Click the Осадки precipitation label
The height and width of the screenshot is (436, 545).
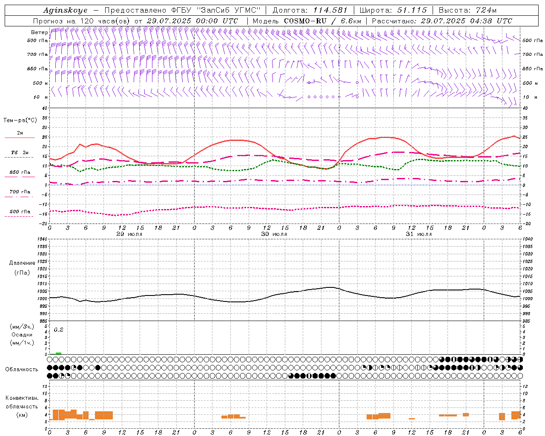point(22,335)
